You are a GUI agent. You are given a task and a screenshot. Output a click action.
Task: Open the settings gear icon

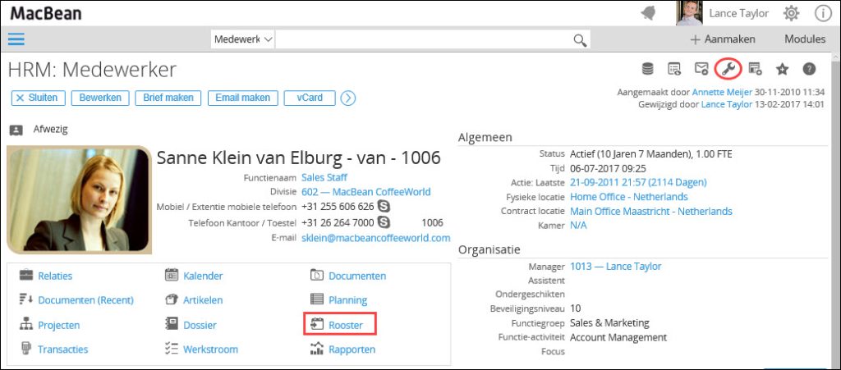(x=791, y=13)
